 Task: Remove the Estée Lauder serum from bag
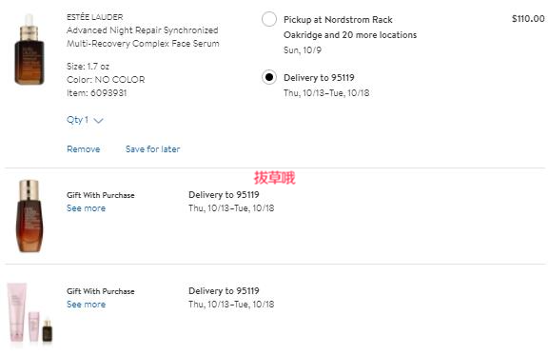(x=84, y=149)
